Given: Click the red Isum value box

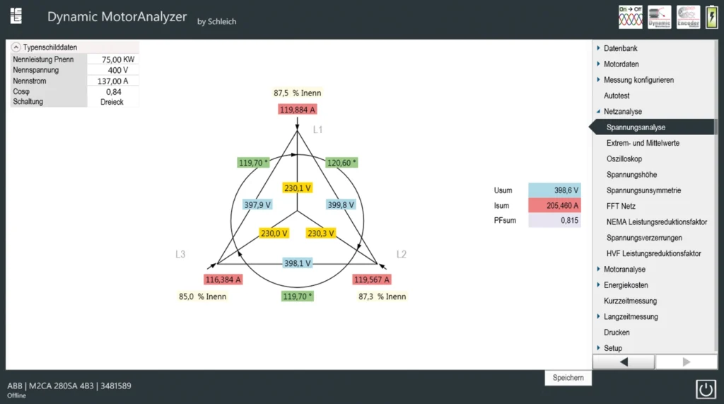Looking at the screenshot, I should pyautogui.click(x=554, y=206).
